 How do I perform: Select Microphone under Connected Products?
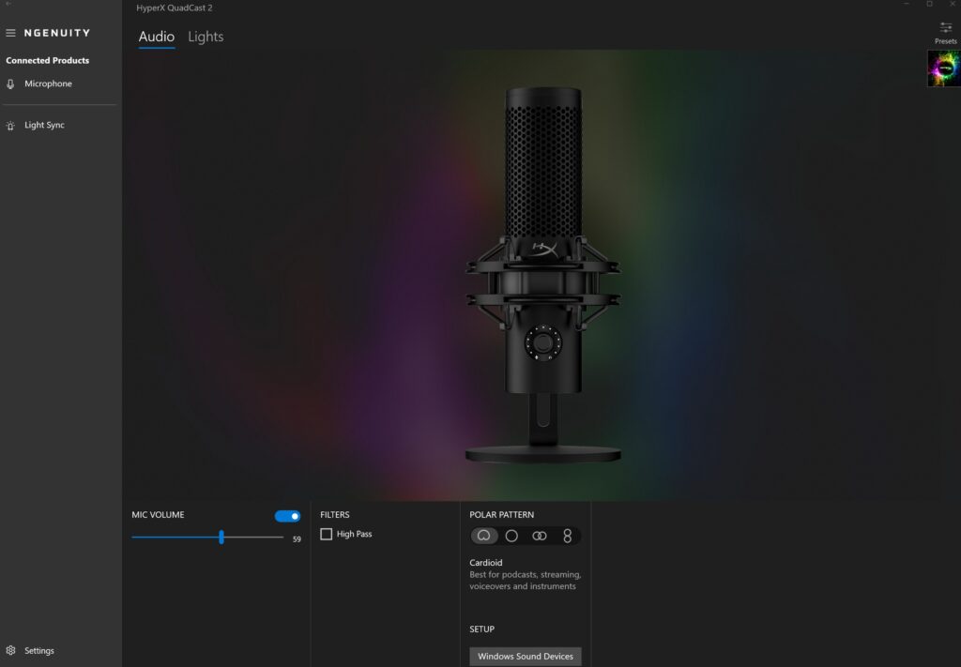coord(47,84)
